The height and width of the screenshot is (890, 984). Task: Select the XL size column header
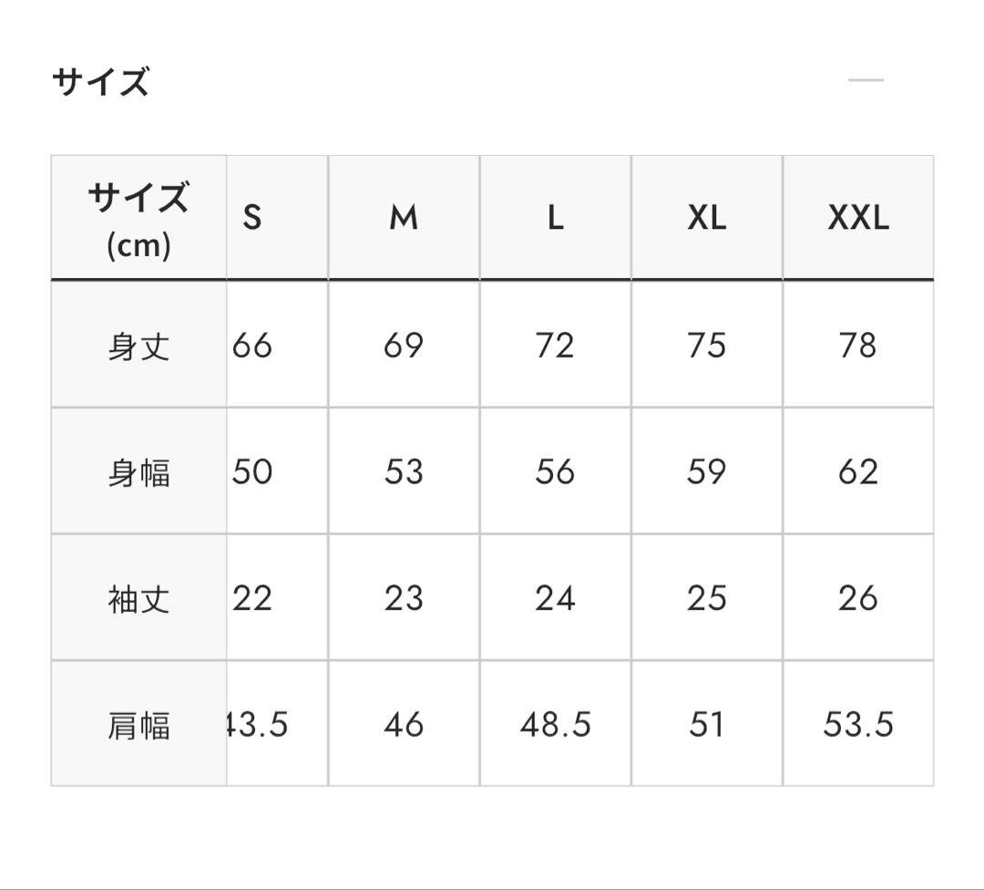coord(707,217)
